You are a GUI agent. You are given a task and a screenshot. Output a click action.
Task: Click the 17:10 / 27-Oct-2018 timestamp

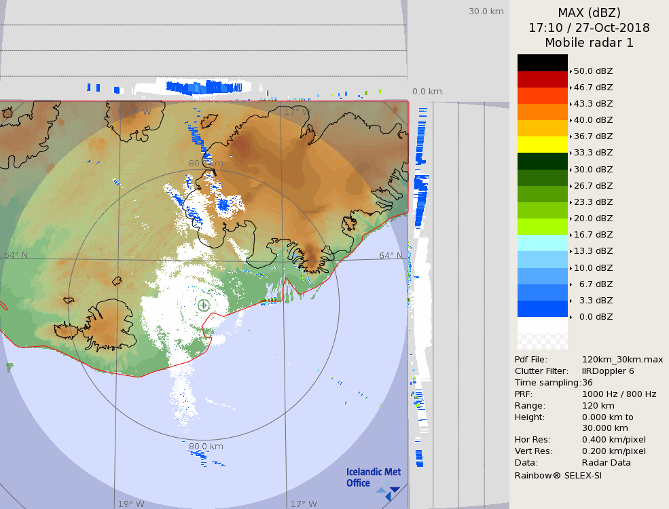pyautogui.click(x=589, y=28)
